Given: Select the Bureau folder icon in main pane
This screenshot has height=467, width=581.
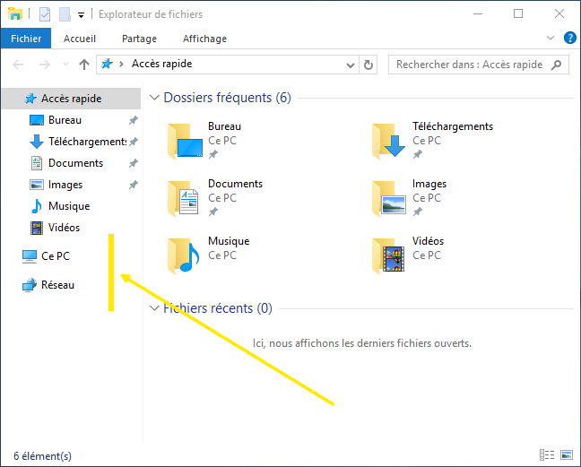Looking at the screenshot, I should point(185,141).
